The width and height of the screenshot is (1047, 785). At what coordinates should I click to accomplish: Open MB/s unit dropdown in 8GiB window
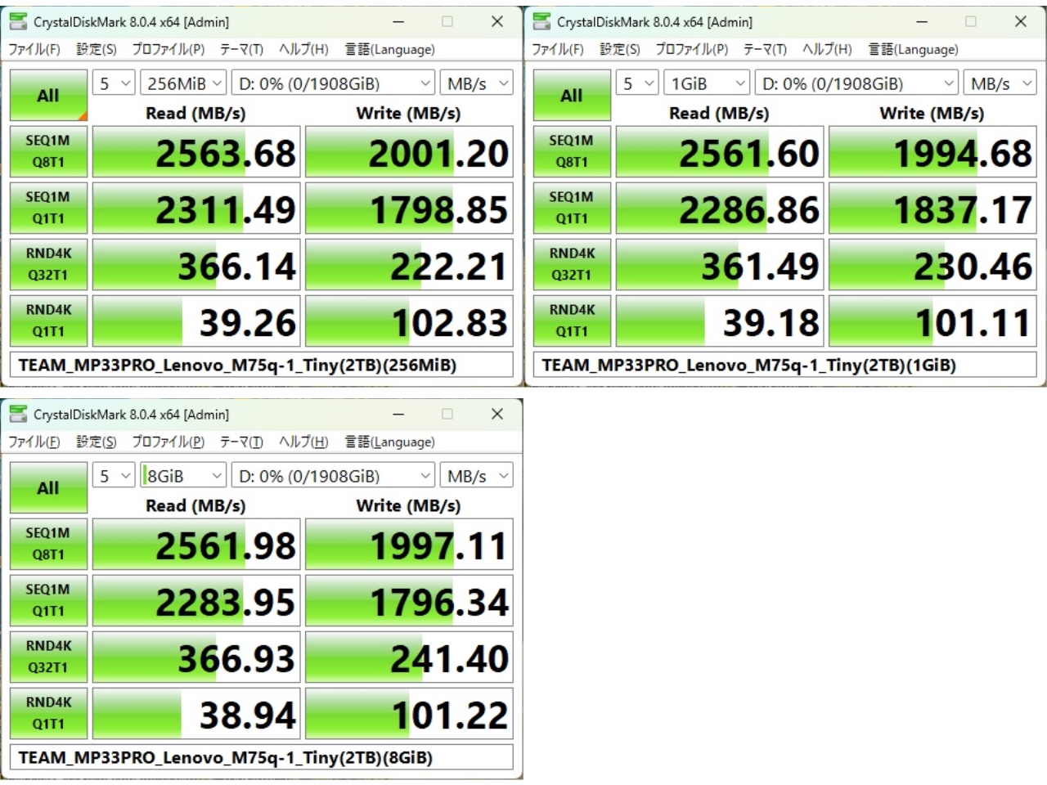(x=477, y=476)
